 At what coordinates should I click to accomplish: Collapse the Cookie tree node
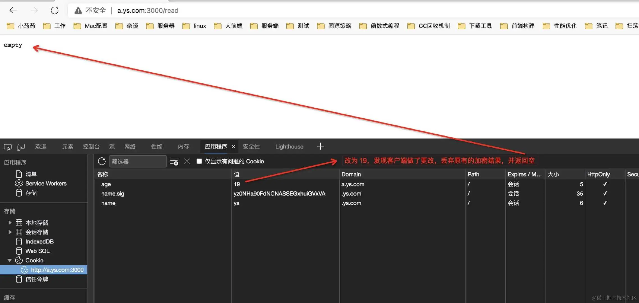point(10,260)
